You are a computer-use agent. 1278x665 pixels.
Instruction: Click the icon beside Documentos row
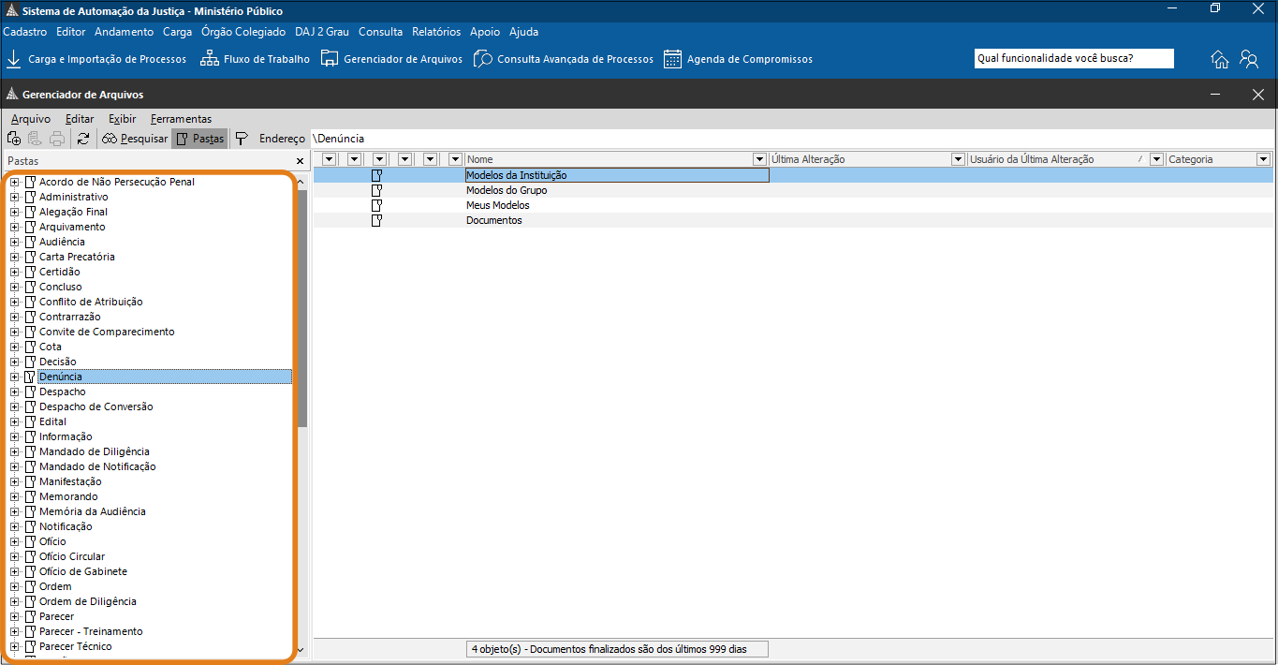tap(376, 220)
